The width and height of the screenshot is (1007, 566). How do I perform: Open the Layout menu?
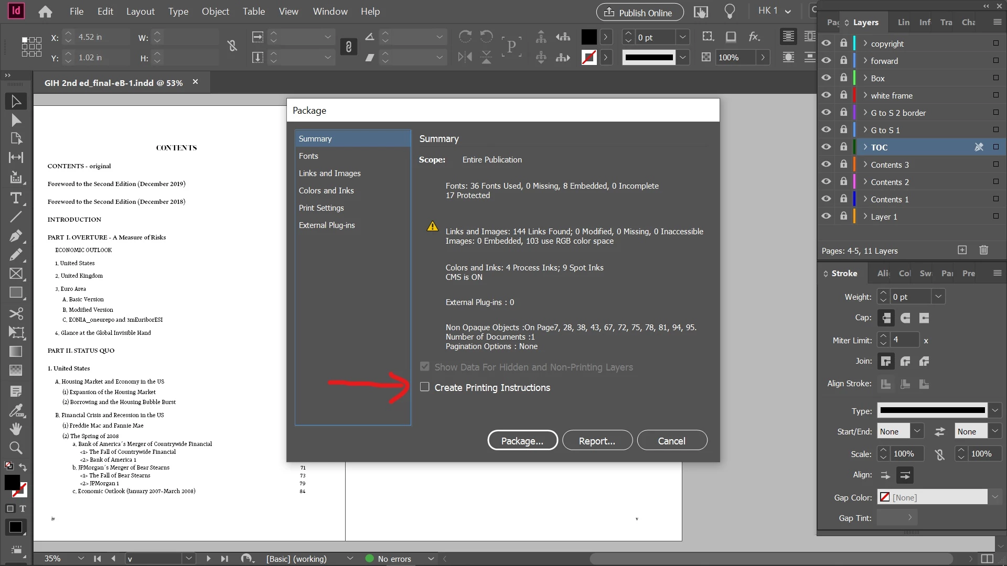[x=140, y=12]
